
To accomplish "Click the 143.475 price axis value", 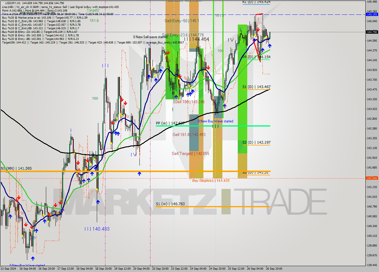I will pyautogui.click(x=372, y=89).
